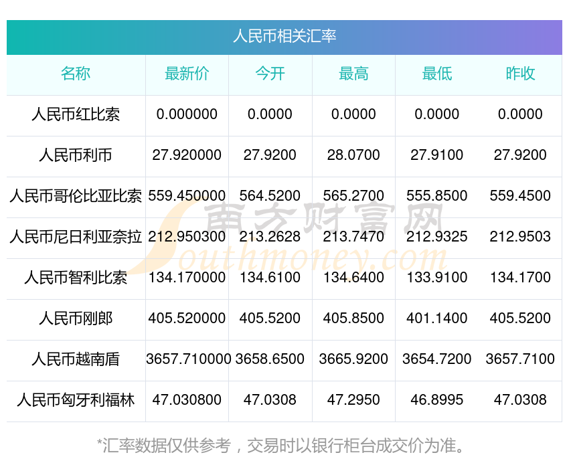Viewport: 569px width, 467px height.
Task: Click the 27.9100 lowest value
Action: click(437, 155)
